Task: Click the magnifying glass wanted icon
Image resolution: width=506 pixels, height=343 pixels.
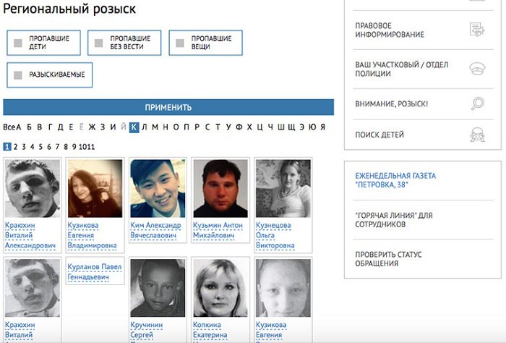Action: coord(478,103)
